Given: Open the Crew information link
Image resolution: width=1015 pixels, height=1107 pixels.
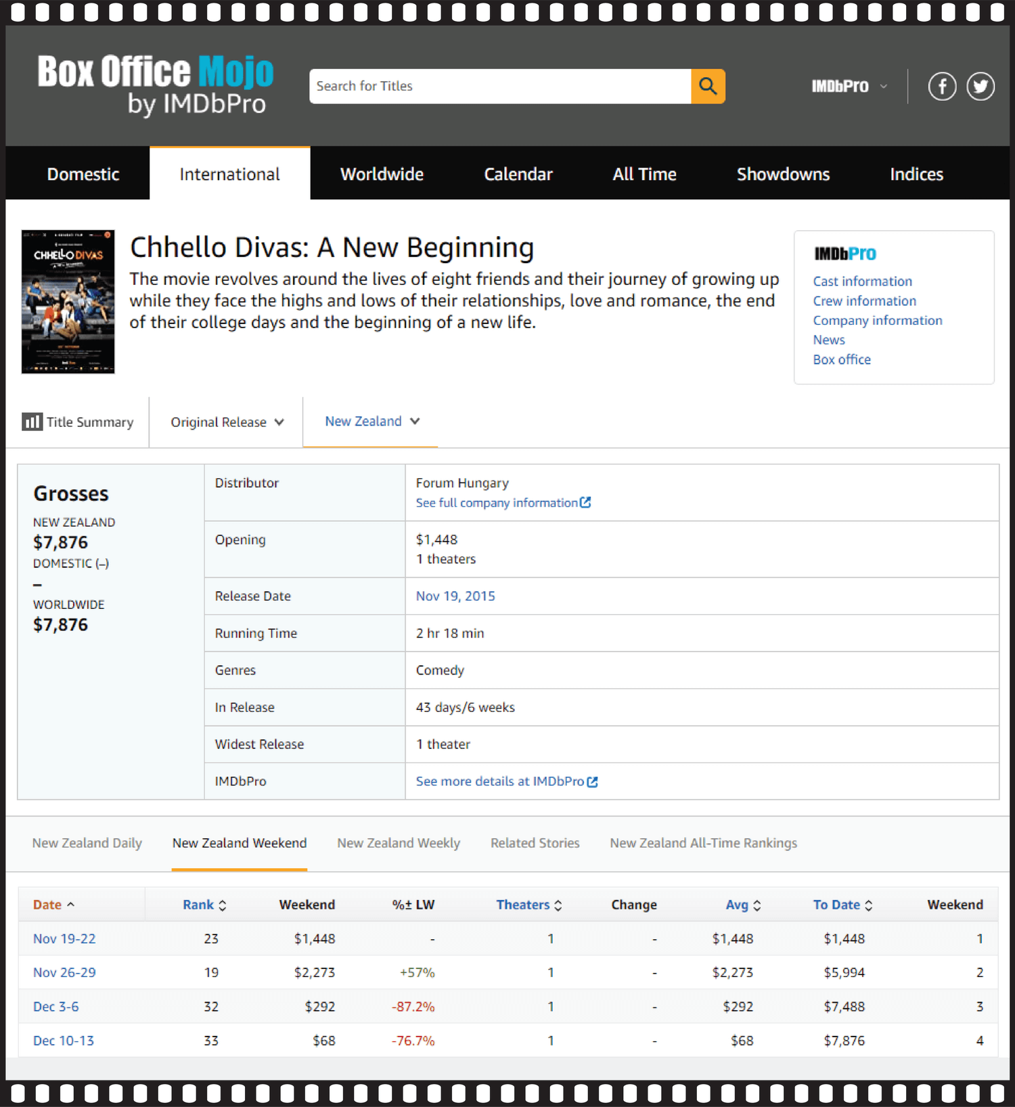Looking at the screenshot, I should click(x=864, y=300).
